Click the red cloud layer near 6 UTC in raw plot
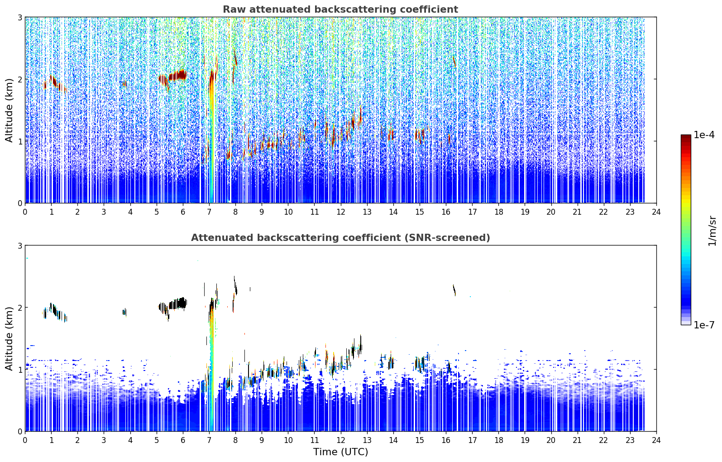The image size is (722, 462). click(177, 75)
